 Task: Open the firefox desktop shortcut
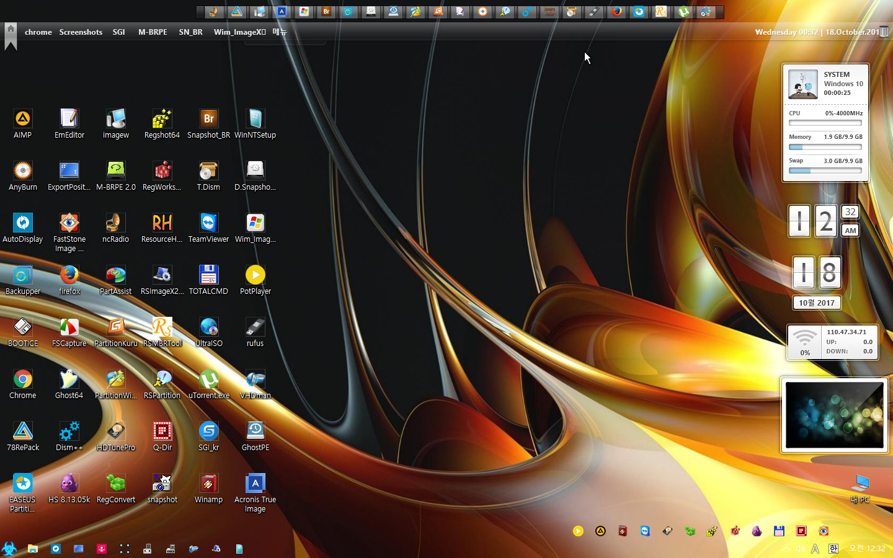point(69,279)
